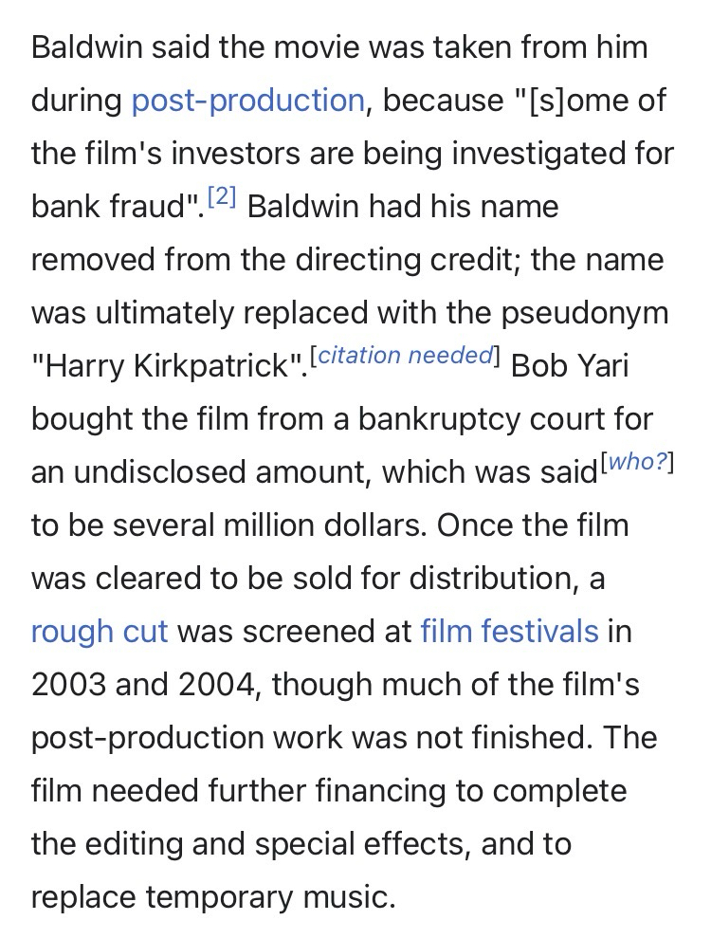Click on the name Bob Yari
This screenshot has height=939, width=711.
570,365
